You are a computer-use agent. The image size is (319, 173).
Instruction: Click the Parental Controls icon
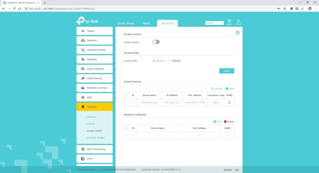click(83, 88)
